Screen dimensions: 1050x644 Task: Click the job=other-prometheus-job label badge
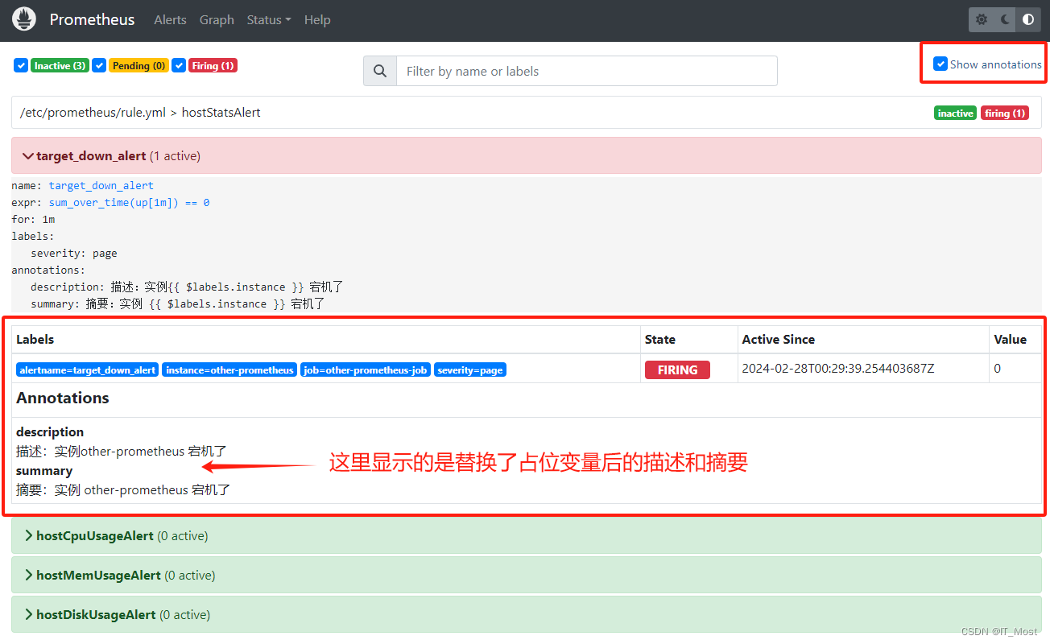click(x=366, y=370)
